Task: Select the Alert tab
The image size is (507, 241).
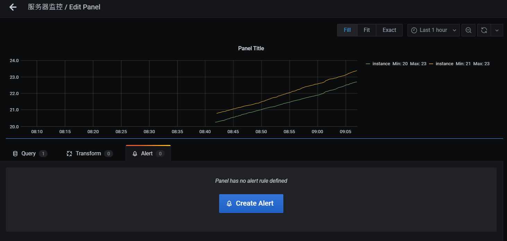Action: (148, 153)
